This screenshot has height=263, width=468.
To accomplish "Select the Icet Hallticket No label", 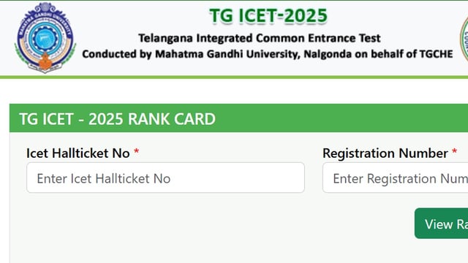I will (x=78, y=153).
